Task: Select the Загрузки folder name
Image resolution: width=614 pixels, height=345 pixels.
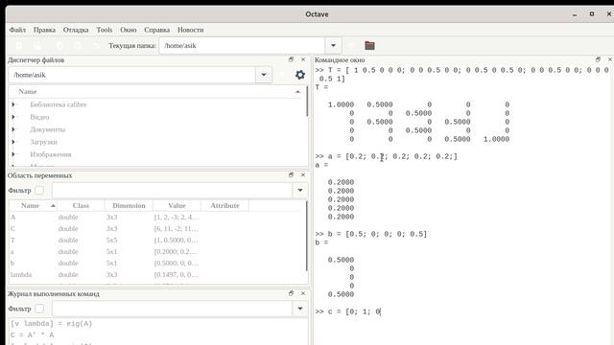Action: click(43, 142)
